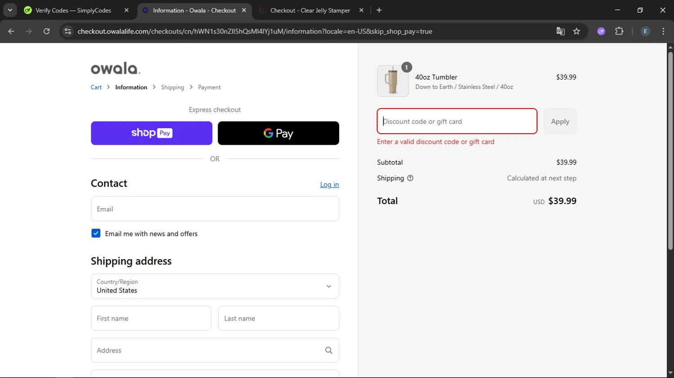The image size is (674, 378).
Task: Translate this page icon
Action: (x=560, y=31)
